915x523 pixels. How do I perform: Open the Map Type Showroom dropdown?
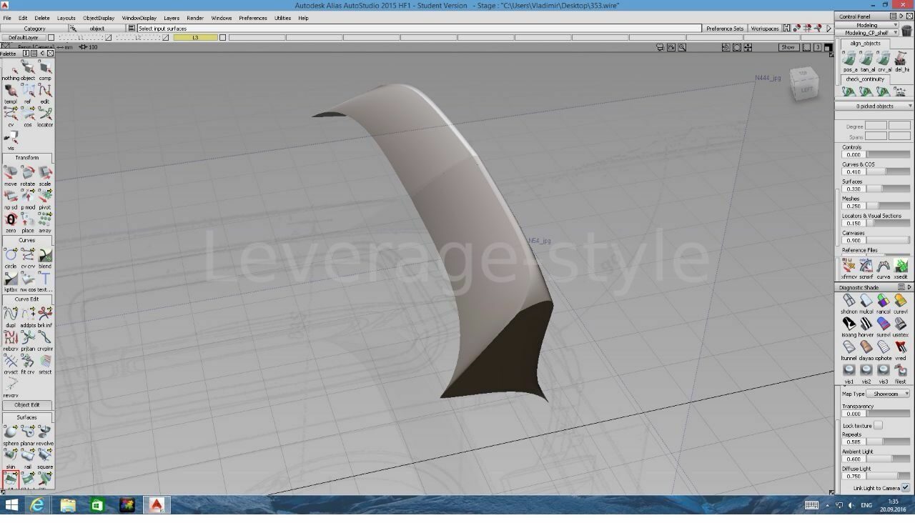point(889,394)
